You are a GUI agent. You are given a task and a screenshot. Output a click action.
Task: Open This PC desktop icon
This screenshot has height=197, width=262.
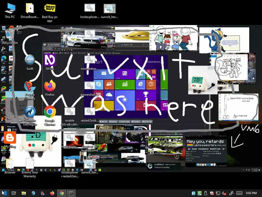10,11
